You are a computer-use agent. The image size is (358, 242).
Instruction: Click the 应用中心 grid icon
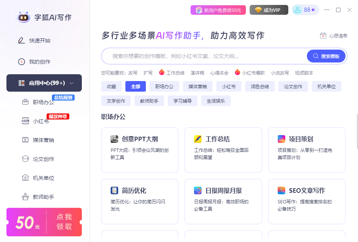(x=22, y=83)
